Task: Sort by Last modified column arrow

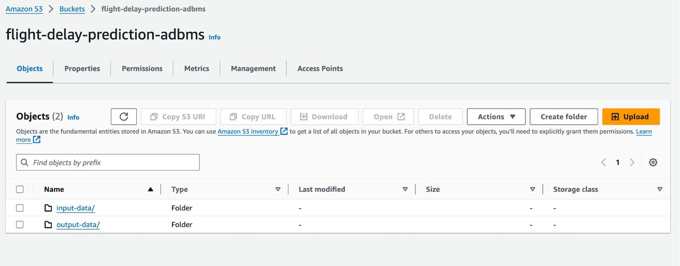Action: click(x=405, y=189)
